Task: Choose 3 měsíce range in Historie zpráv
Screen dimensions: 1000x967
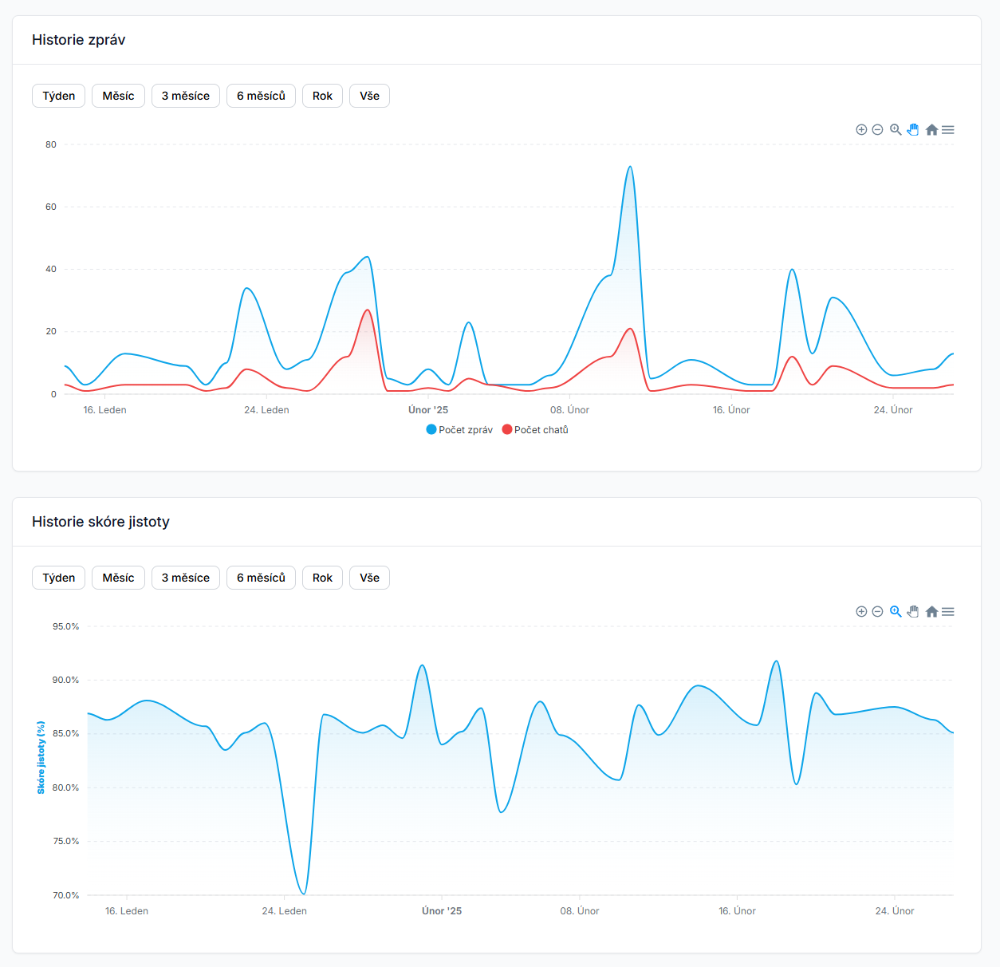Action: (x=186, y=96)
